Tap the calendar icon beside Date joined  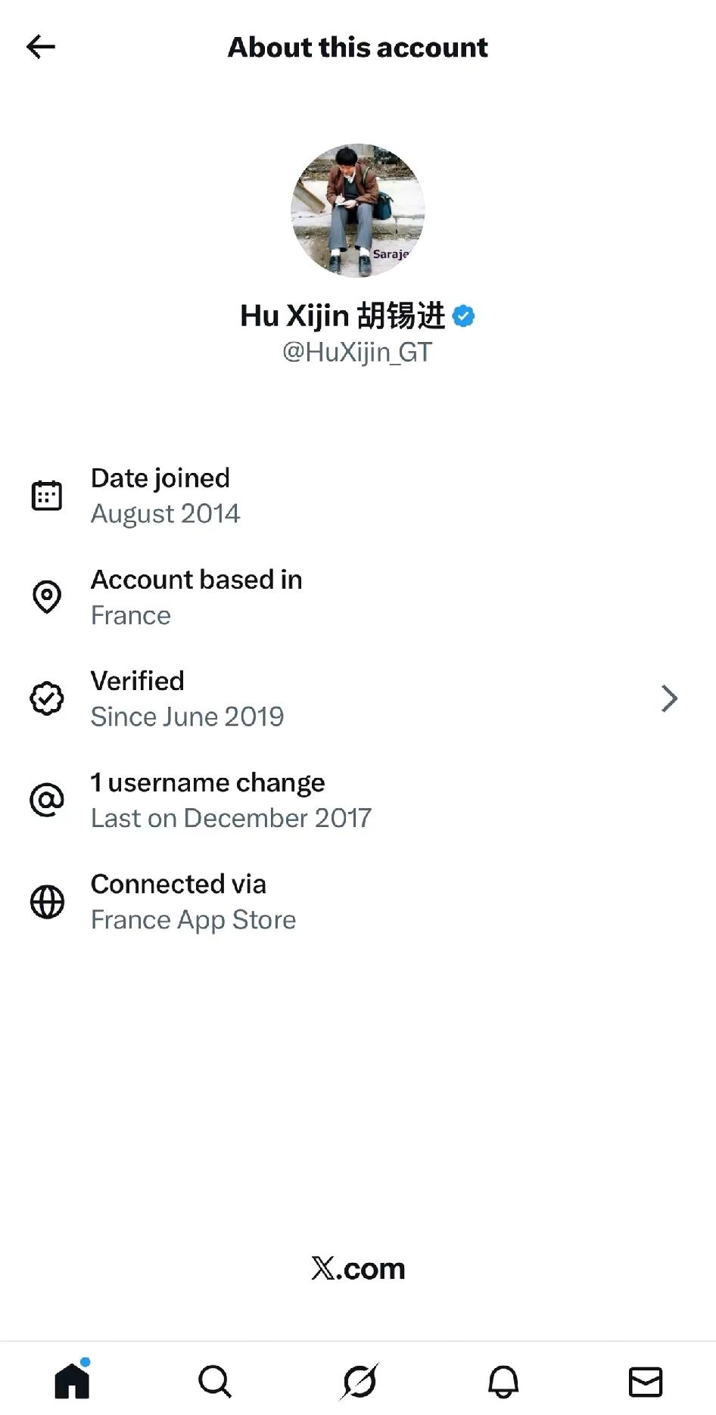(47, 496)
